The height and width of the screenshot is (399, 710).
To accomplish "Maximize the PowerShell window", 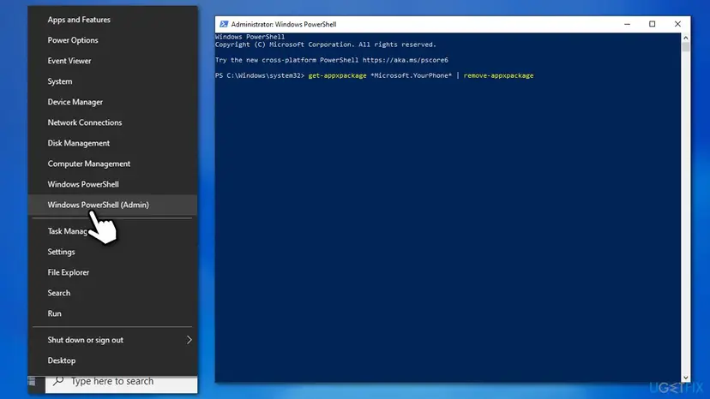I will (652, 24).
